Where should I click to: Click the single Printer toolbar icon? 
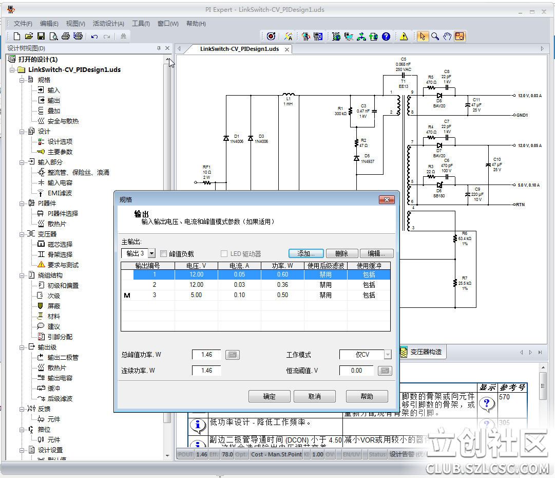(x=66, y=36)
